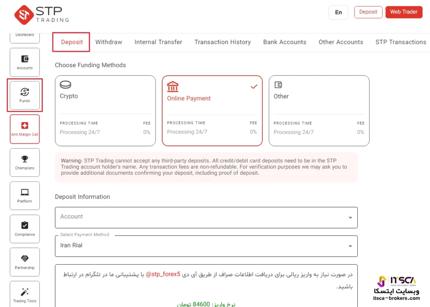
Task: Open the Partnership handshake icon
Action: point(25,258)
